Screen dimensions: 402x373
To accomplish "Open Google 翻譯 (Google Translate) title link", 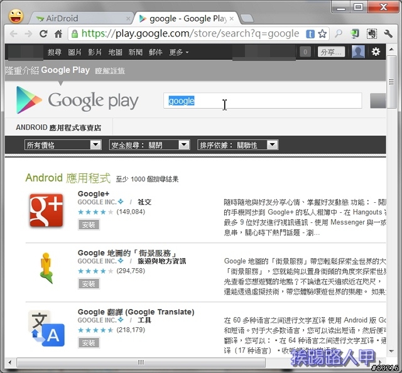I will [136, 312].
